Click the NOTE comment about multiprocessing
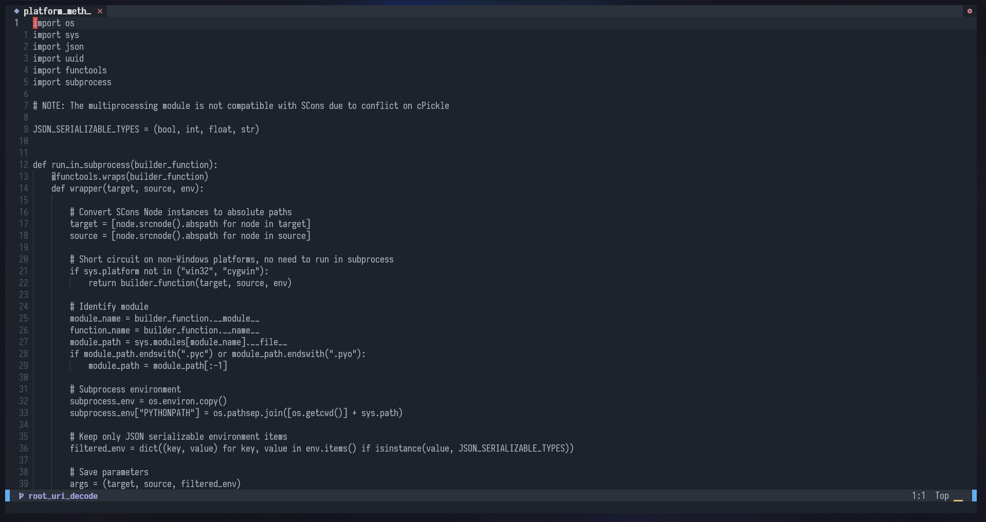The width and height of the screenshot is (986, 522). (x=241, y=106)
